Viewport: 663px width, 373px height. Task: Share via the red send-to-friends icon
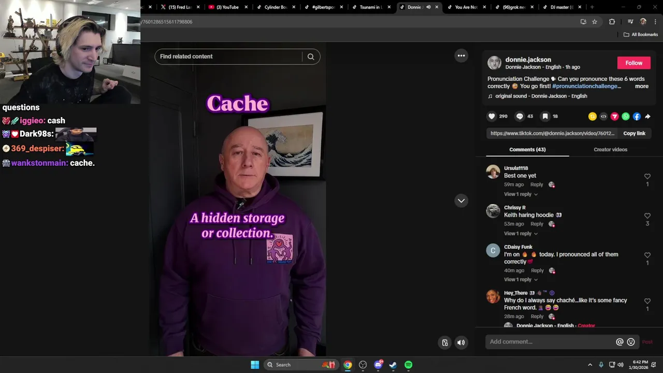click(615, 117)
